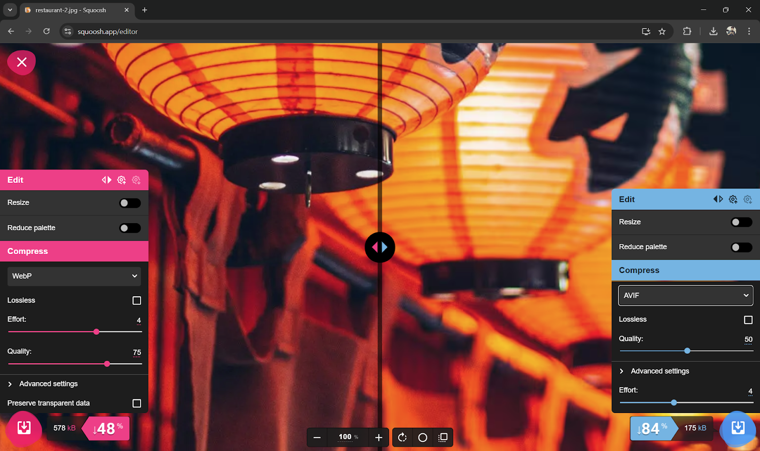Bookmark this page with the star icon
The width and height of the screenshot is (760, 451).
coord(662,31)
